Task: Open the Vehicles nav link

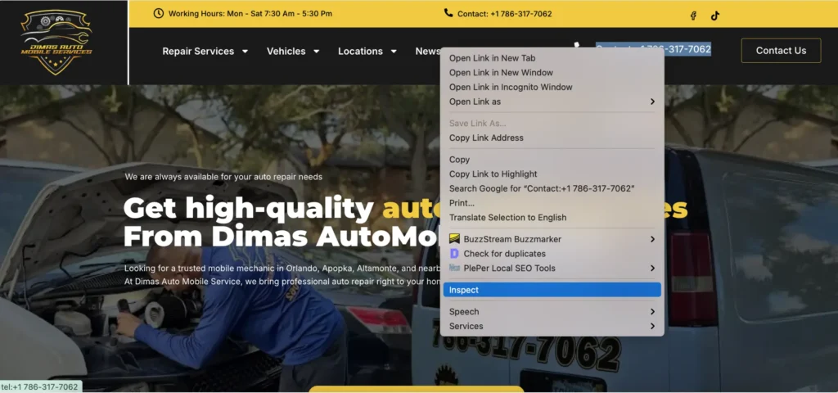Action: click(x=286, y=52)
